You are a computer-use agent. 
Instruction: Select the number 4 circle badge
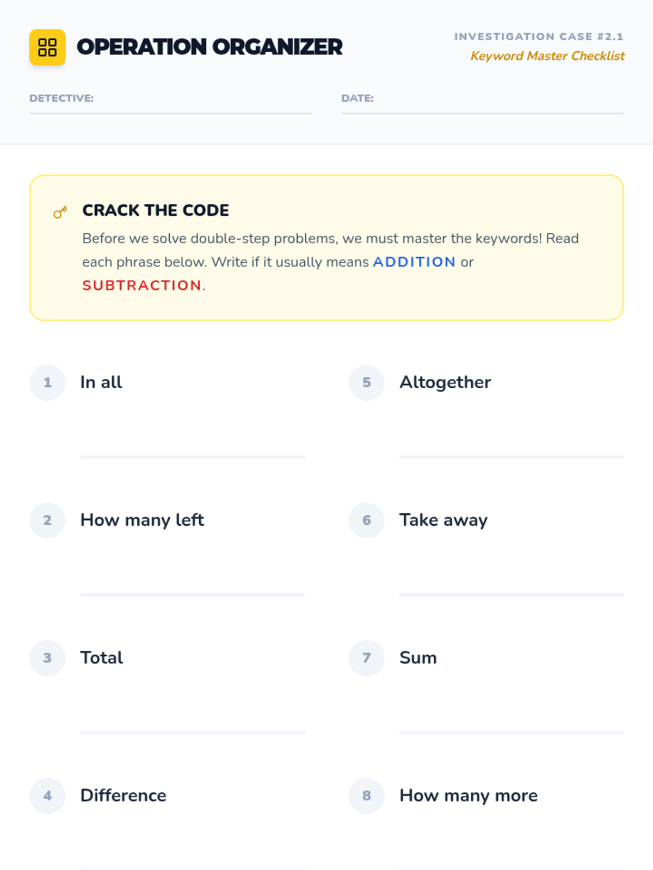pyautogui.click(x=47, y=796)
